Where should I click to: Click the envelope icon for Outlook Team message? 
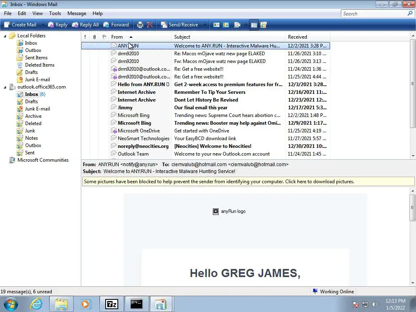(114, 153)
